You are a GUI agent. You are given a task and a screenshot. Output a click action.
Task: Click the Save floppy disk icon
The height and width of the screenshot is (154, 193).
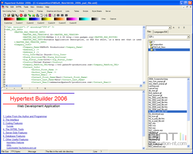[x=13, y=15]
